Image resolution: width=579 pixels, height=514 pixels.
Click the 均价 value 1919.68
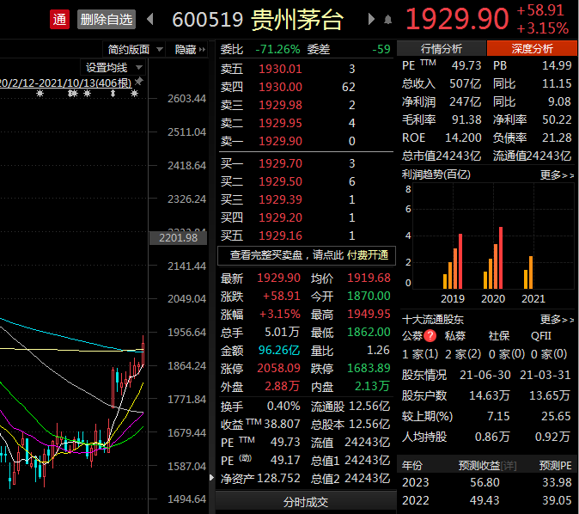369,278
